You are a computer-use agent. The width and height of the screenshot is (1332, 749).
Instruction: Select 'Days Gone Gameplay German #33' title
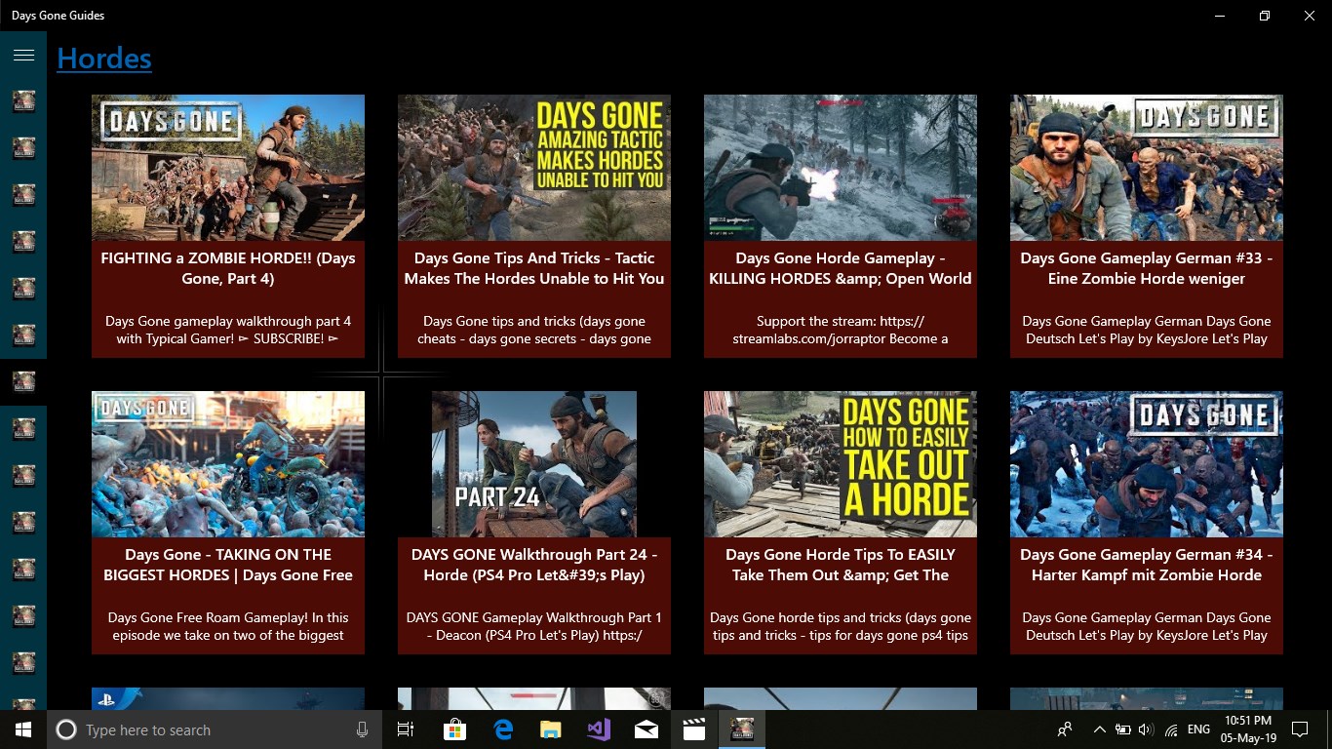click(1147, 268)
